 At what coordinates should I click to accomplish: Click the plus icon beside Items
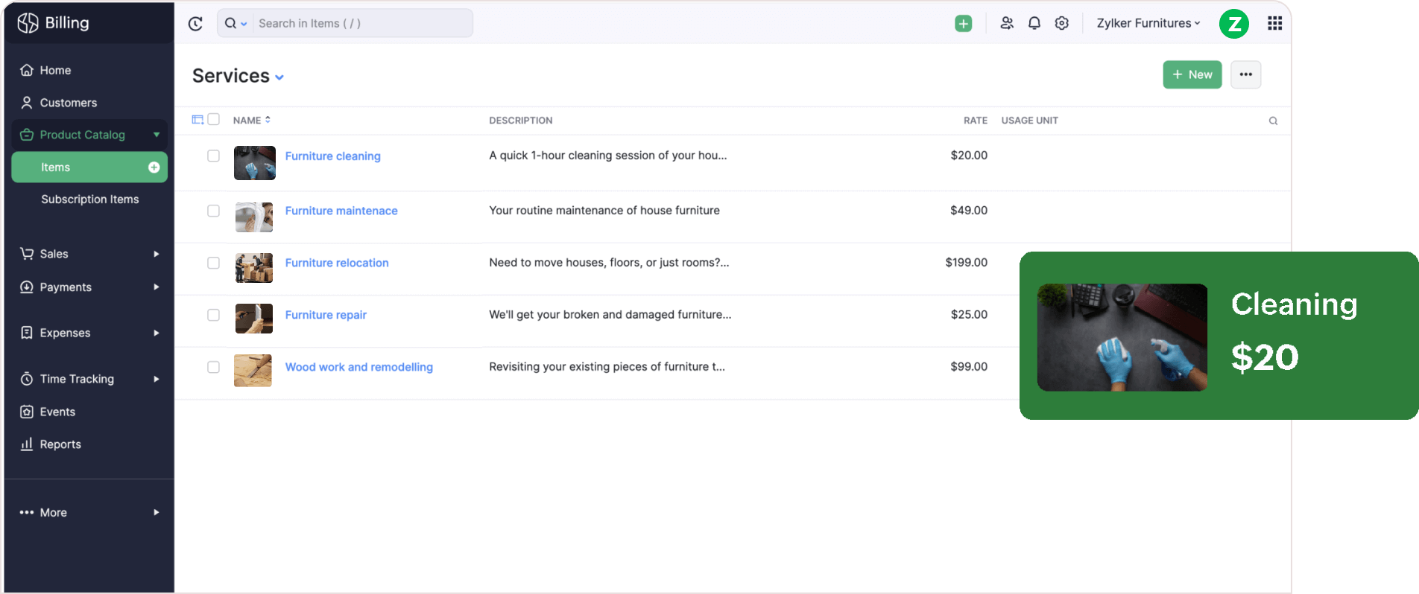[154, 167]
